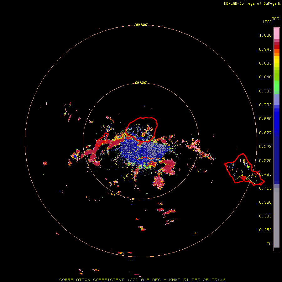Click the 0.893 scale value
The height and width of the screenshot is (282, 282).
[x=265, y=63]
